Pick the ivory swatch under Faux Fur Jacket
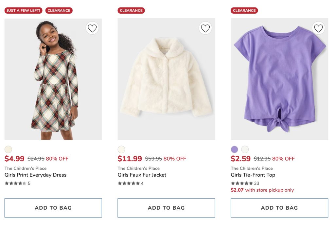This screenshot has height=225, width=335. (x=121, y=149)
